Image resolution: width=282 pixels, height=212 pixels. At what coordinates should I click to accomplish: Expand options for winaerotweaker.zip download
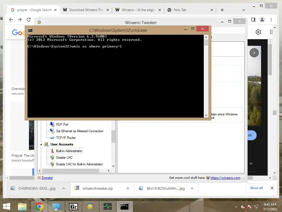[128, 188]
